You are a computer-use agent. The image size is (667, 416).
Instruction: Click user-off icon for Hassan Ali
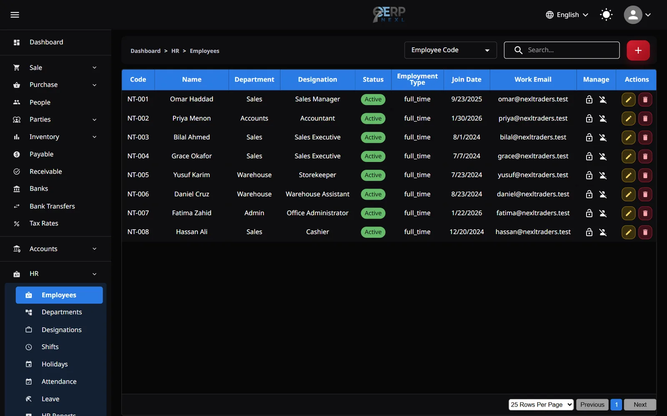coord(603,232)
